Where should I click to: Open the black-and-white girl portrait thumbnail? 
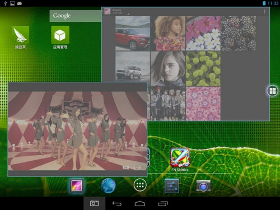168,68
